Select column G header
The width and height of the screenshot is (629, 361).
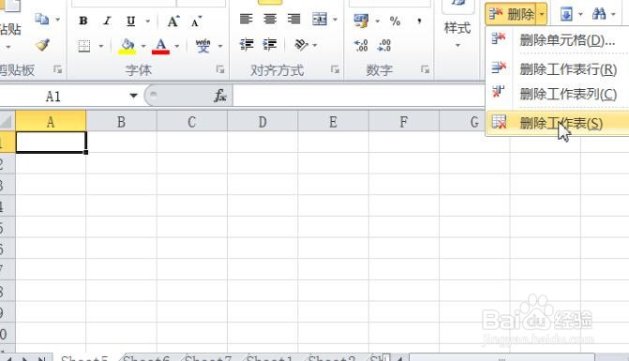coord(474,121)
